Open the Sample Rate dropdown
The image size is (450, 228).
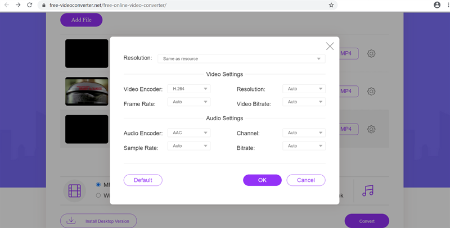click(189, 146)
